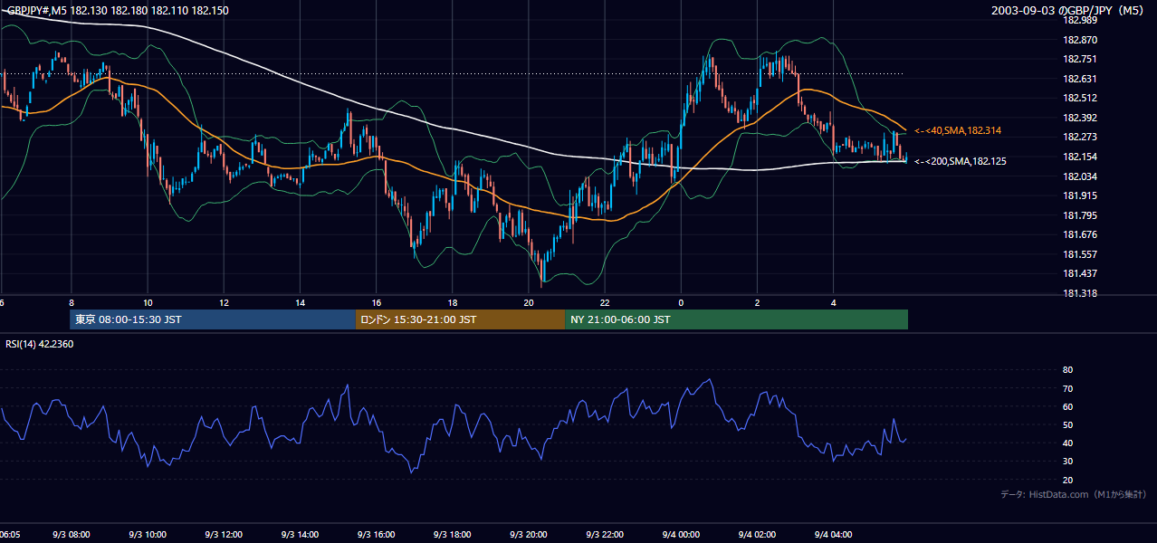Click price axis value 181.676

[1080, 234]
